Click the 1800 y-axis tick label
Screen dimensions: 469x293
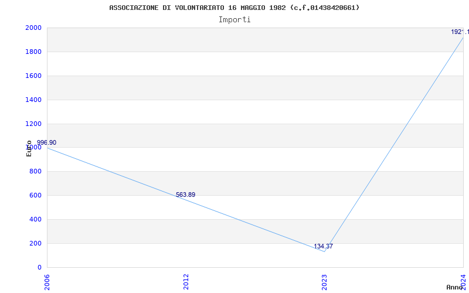click(x=33, y=52)
